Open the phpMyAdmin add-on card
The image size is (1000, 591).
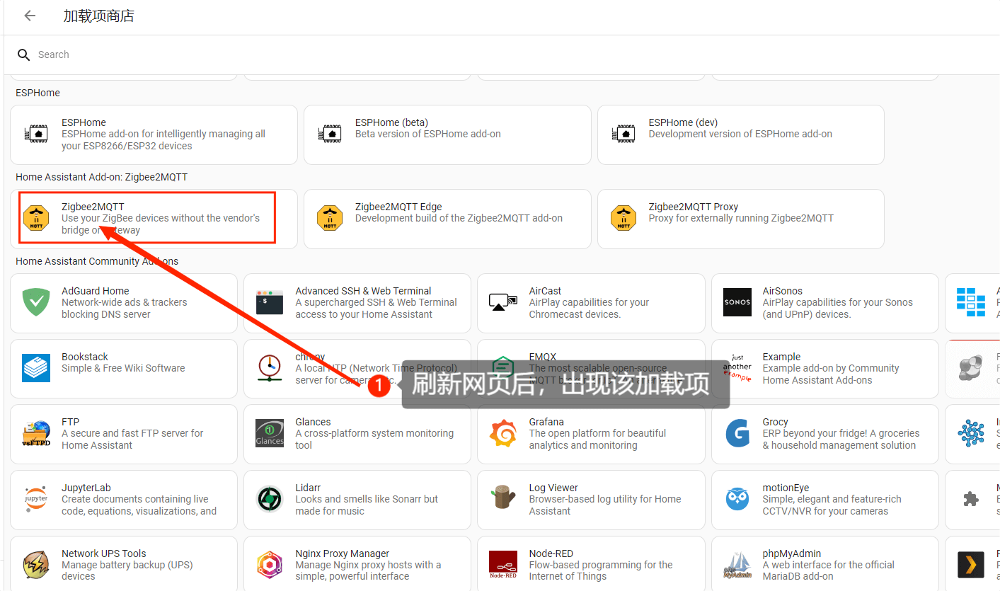tap(824, 563)
